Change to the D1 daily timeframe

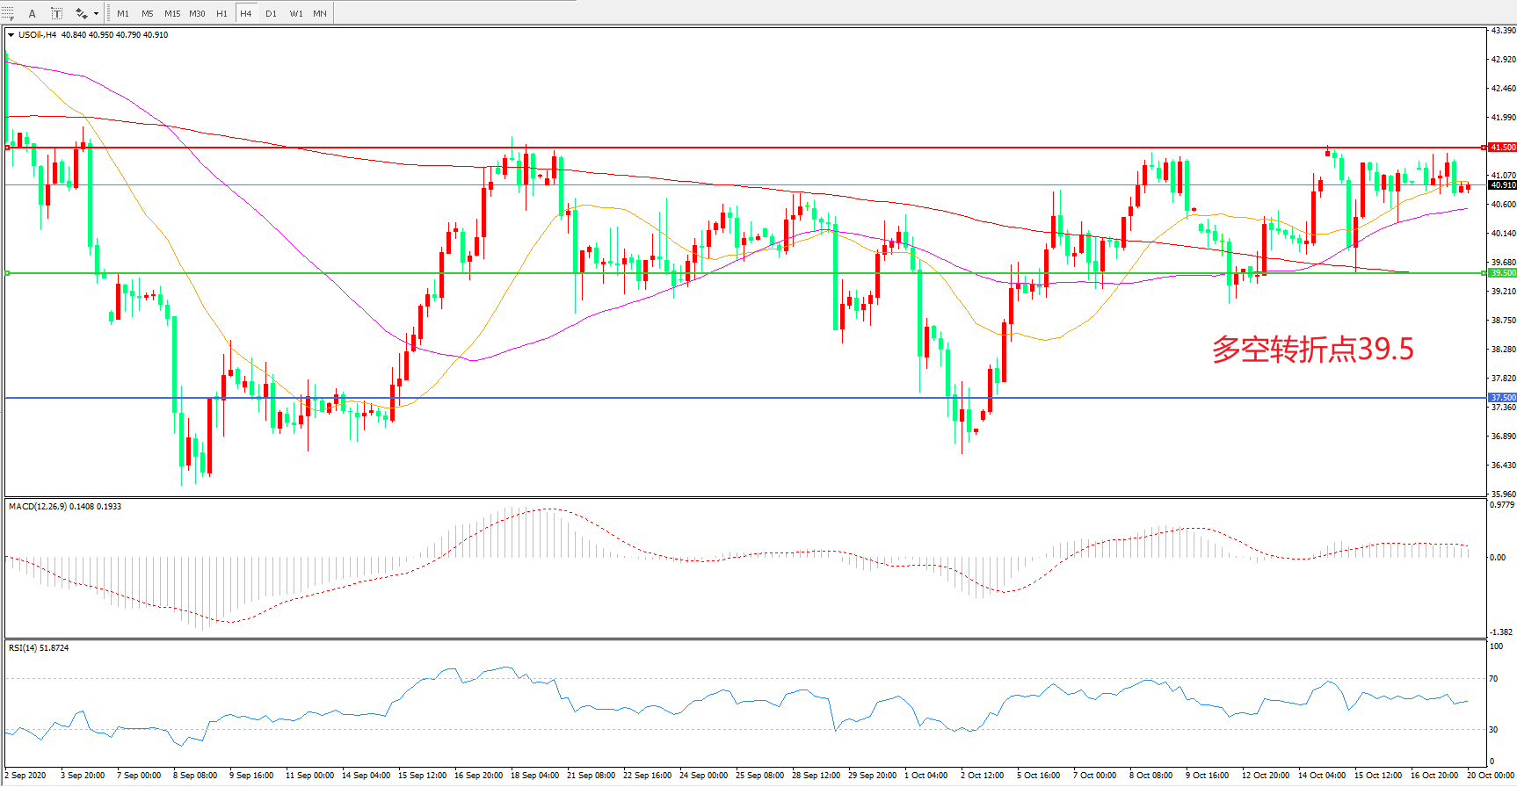pos(271,13)
